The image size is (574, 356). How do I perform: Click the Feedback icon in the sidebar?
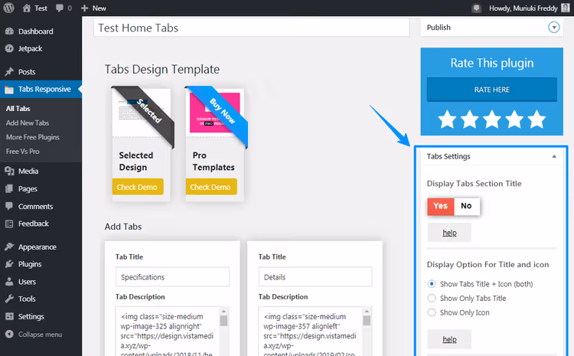tap(9, 224)
